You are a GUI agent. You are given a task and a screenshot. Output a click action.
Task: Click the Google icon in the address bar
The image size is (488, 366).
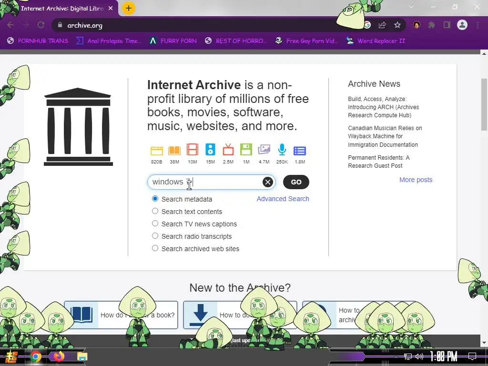tap(367, 25)
